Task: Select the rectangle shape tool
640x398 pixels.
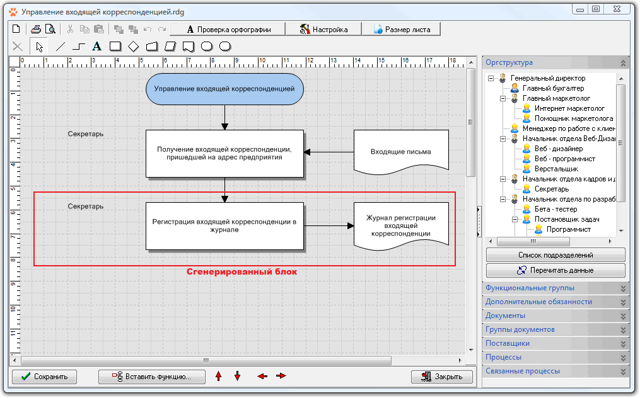Action: [115, 47]
